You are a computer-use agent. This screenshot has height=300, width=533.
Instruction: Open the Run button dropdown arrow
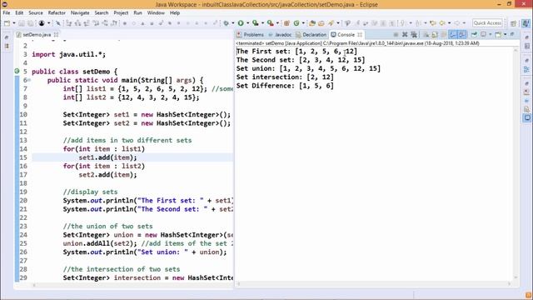pyautogui.click(x=247, y=23)
